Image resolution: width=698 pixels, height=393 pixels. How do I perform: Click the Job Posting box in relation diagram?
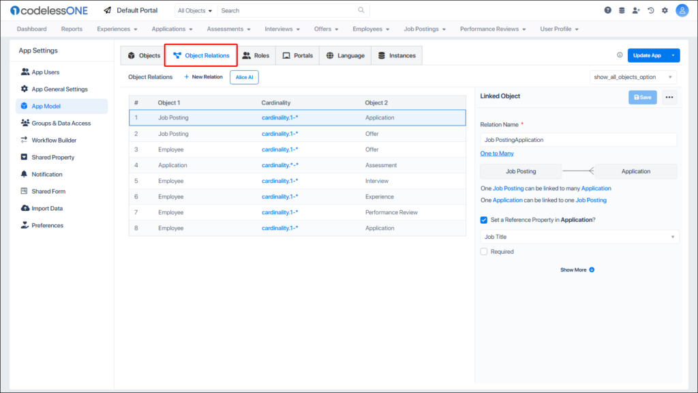(x=521, y=171)
